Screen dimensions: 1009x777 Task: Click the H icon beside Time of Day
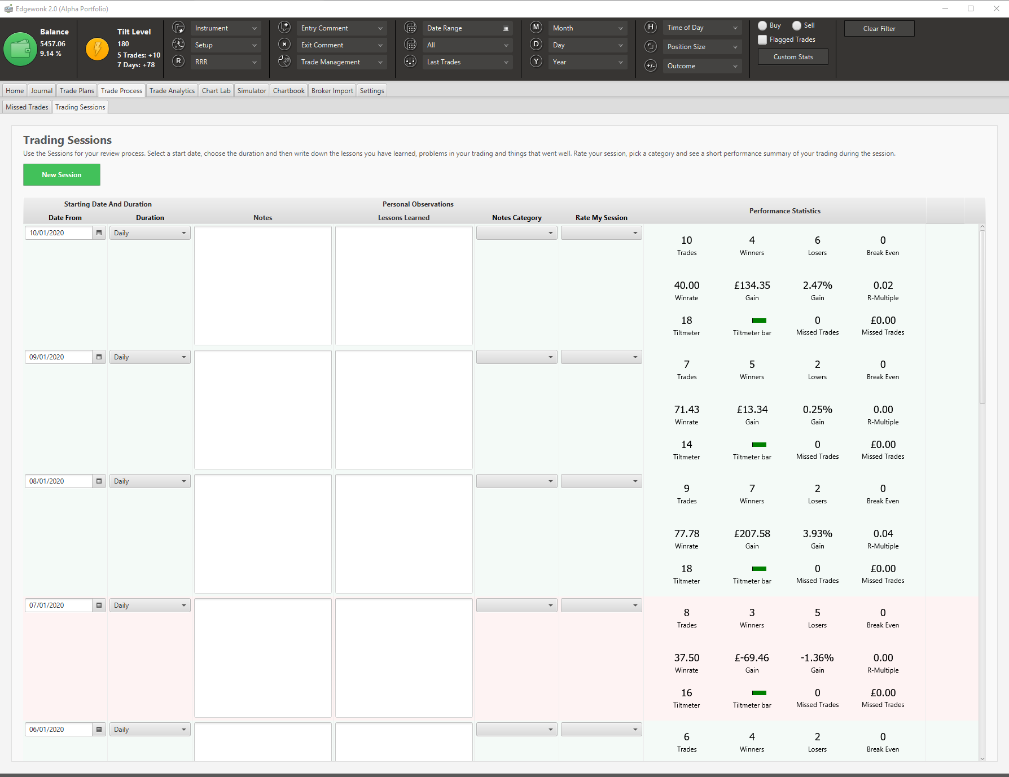(x=651, y=27)
